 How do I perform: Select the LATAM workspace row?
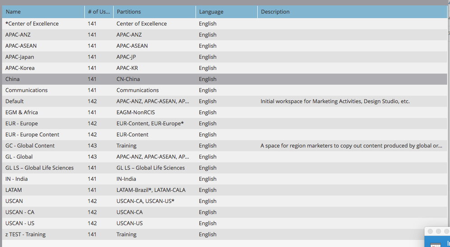pos(225,190)
